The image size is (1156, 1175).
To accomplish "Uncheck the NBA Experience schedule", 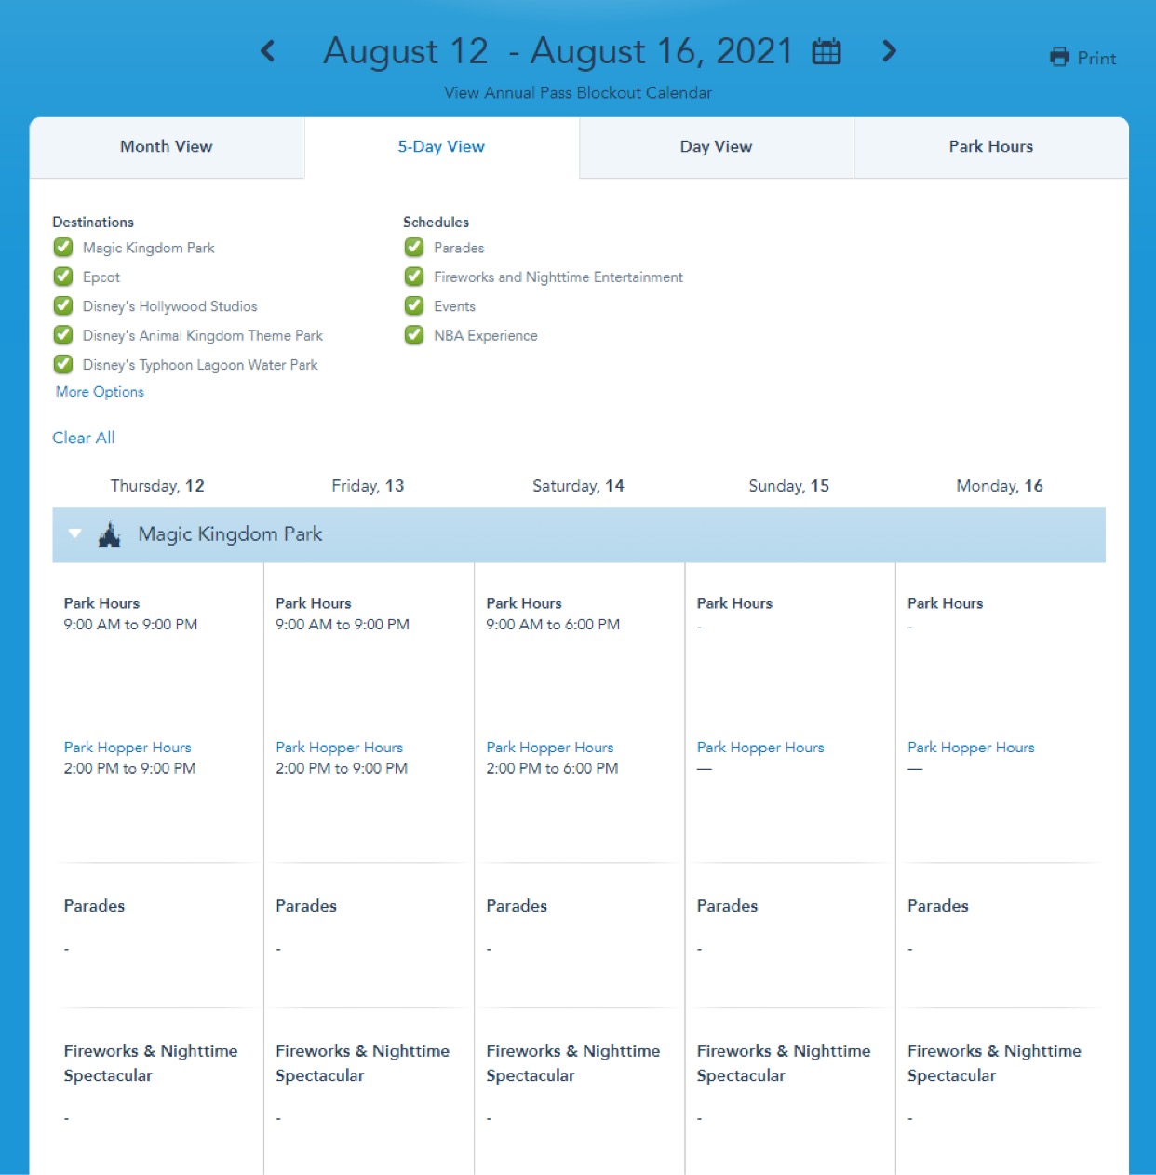I will pos(414,335).
